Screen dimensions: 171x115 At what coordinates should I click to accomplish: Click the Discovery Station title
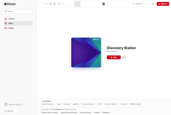pyautogui.click(x=121, y=48)
